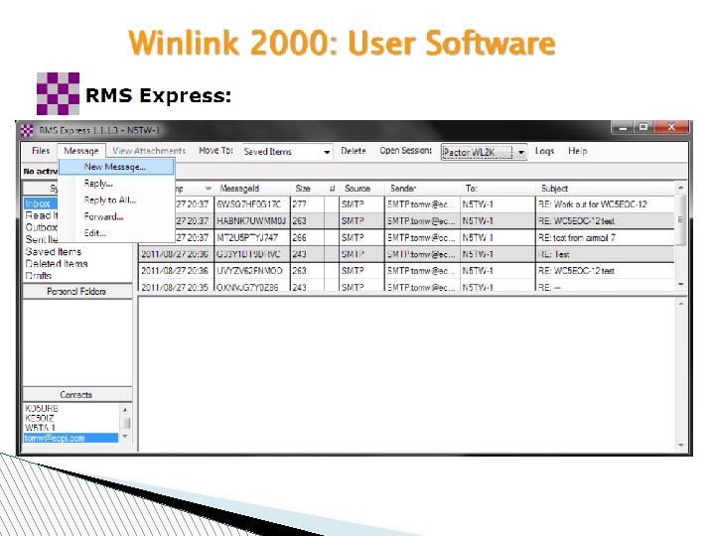Click preview pane scroll down arrow
This screenshot has width=715, height=536.
tap(681, 445)
